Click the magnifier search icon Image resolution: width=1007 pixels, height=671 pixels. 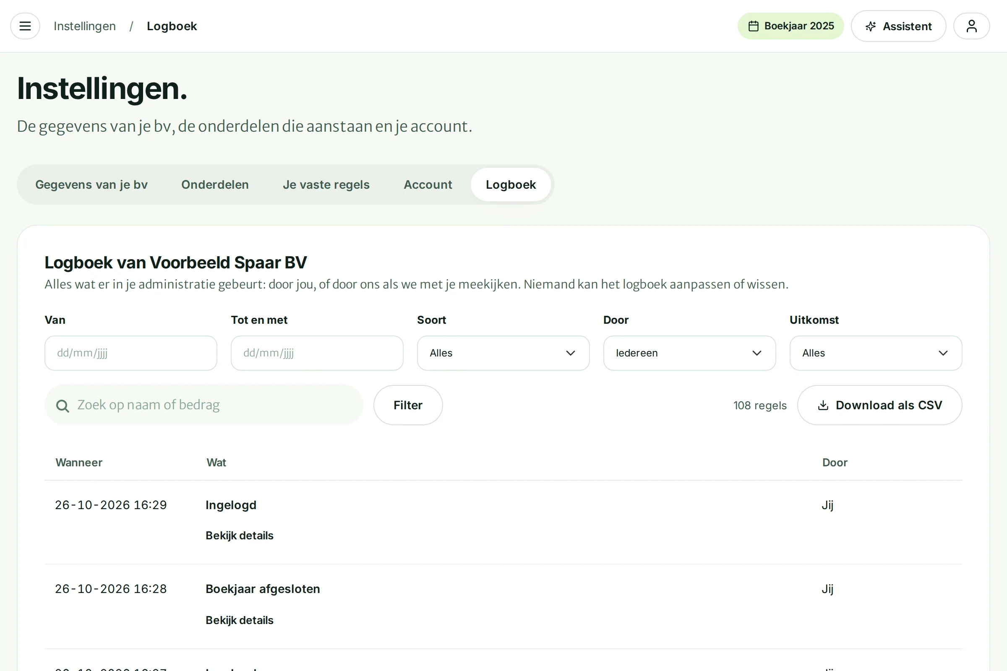click(x=63, y=406)
